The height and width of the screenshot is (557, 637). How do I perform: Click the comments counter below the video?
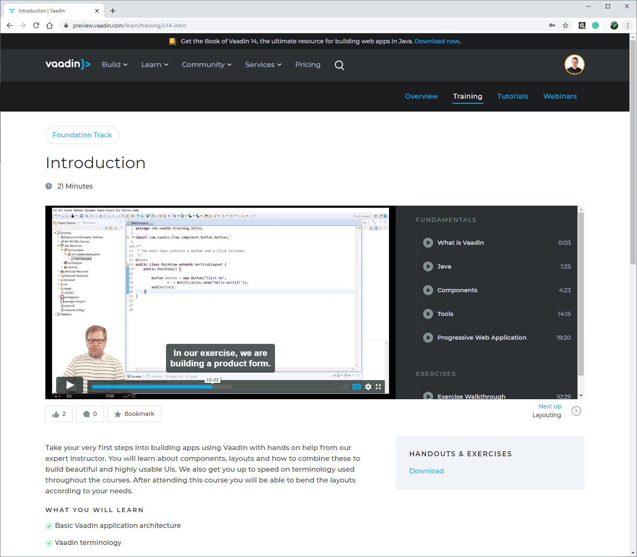(x=90, y=414)
